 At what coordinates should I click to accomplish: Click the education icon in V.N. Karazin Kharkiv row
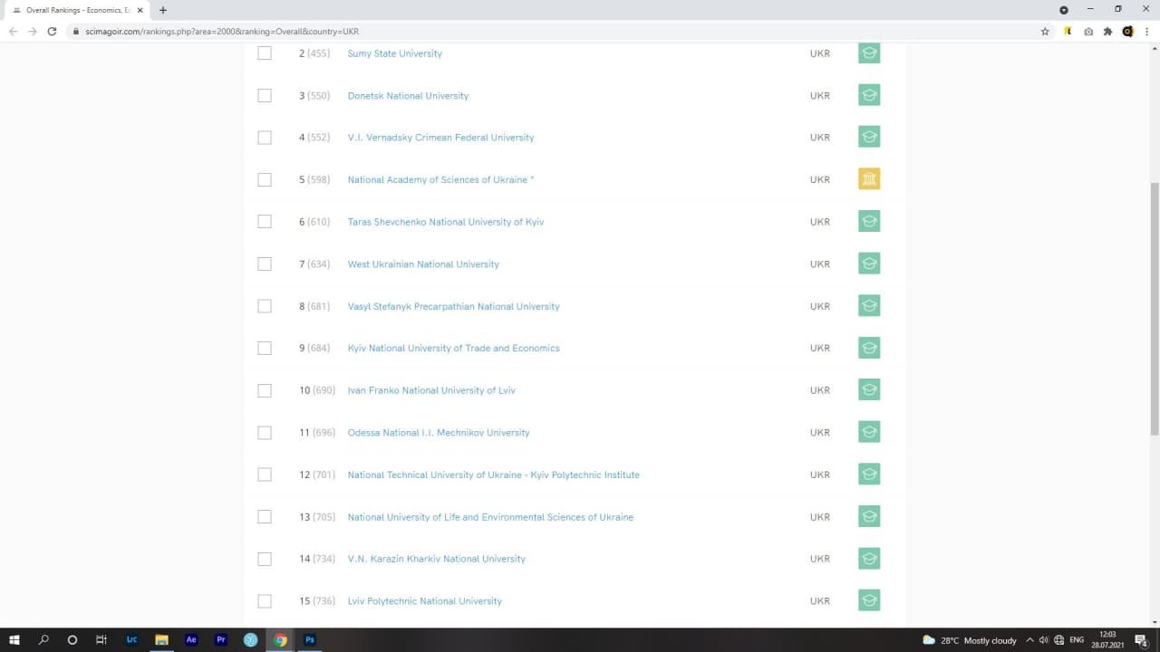click(x=869, y=559)
